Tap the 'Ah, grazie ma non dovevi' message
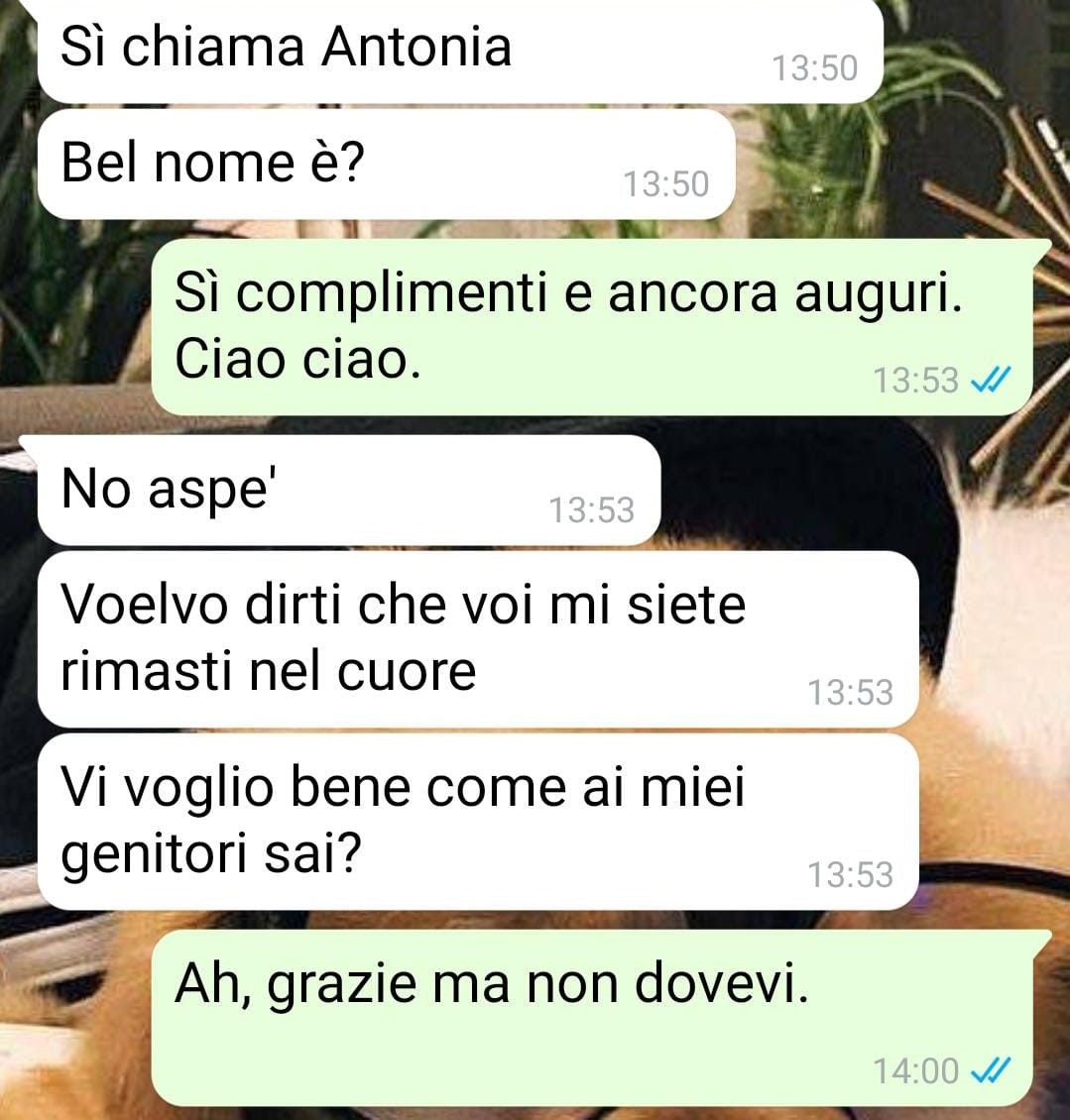This screenshot has width=1070, height=1120. tap(593, 1018)
